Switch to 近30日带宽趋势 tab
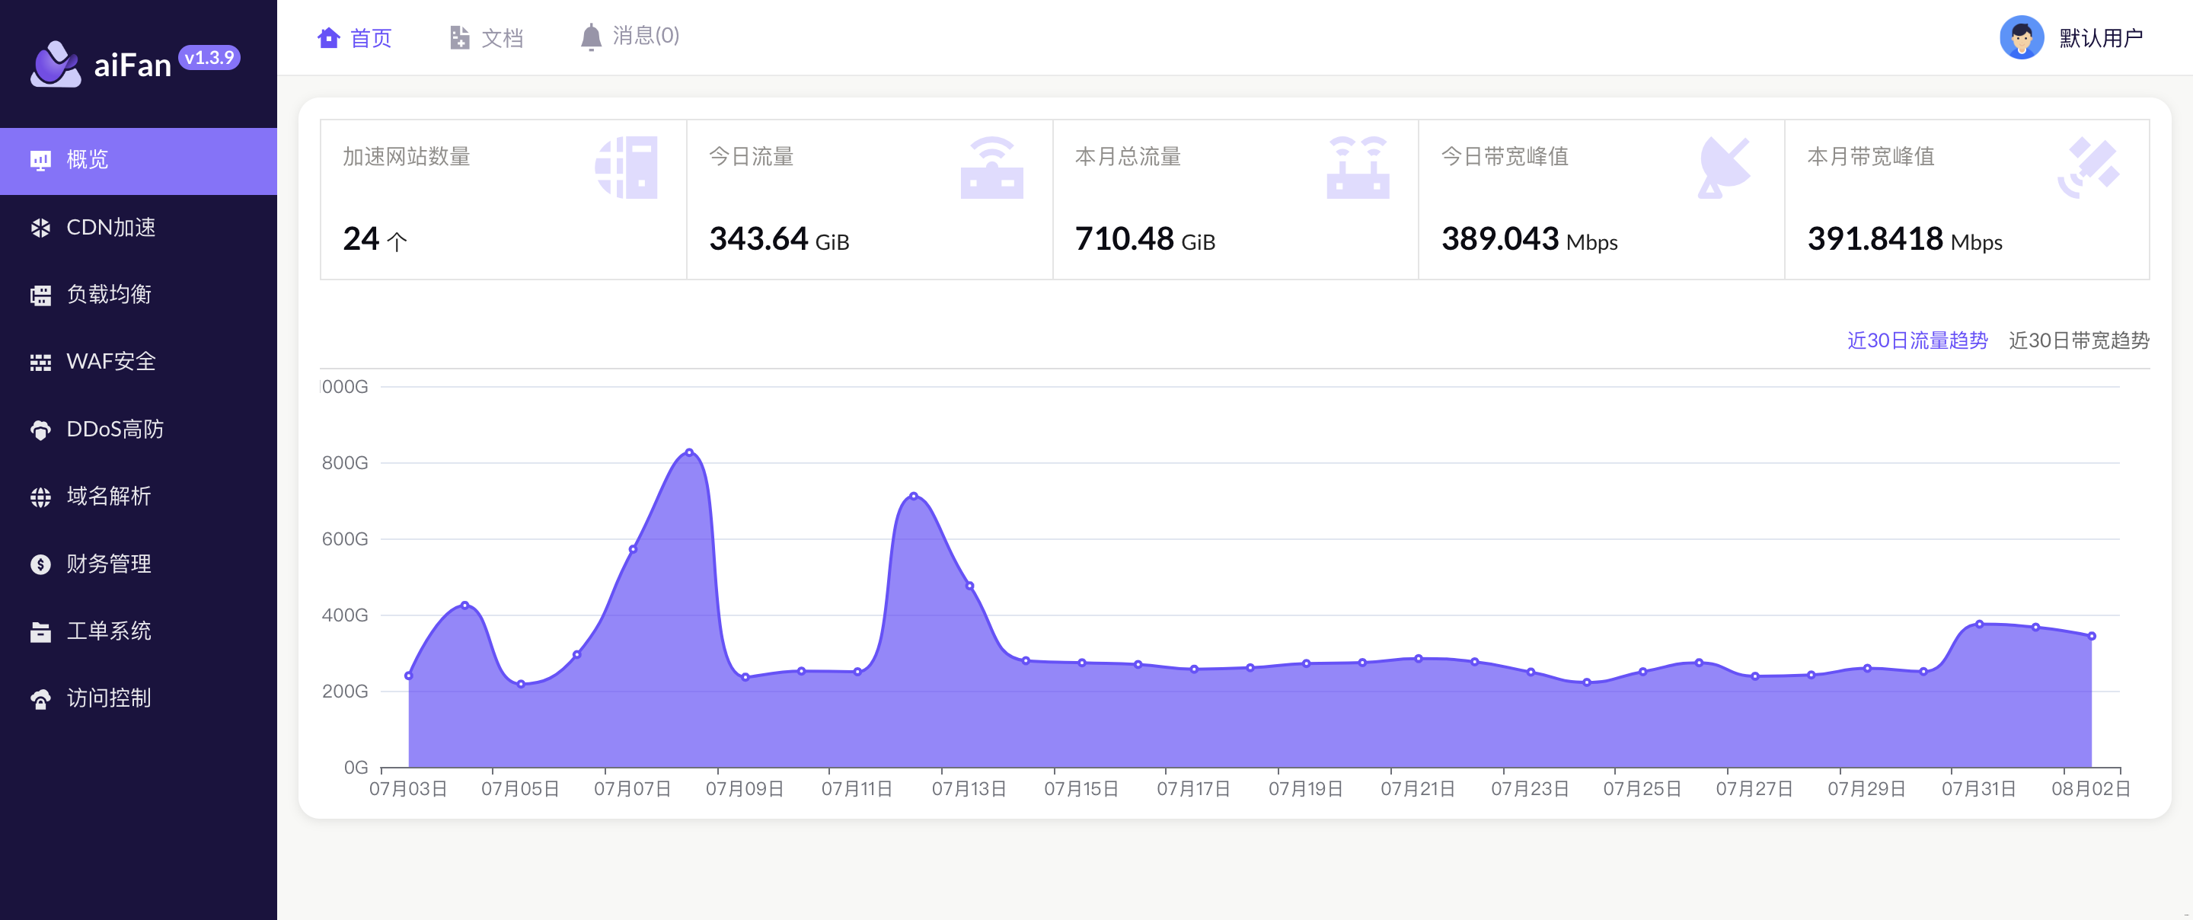This screenshot has width=2193, height=920. pyautogui.click(x=2078, y=340)
